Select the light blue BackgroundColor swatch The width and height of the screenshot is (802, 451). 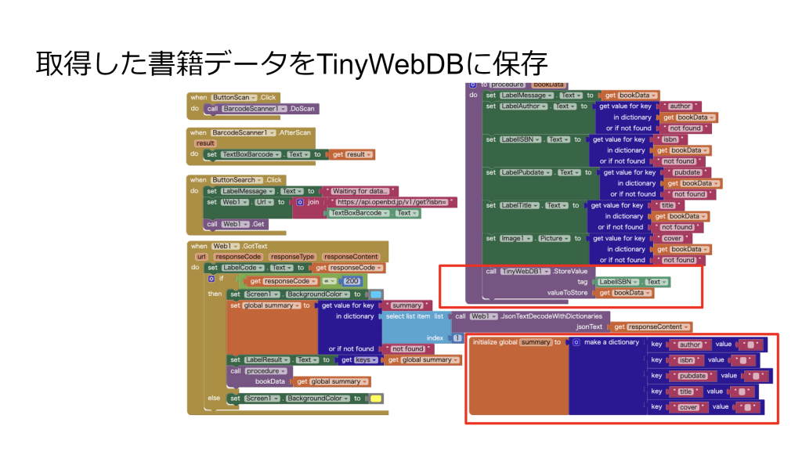coord(376,294)
